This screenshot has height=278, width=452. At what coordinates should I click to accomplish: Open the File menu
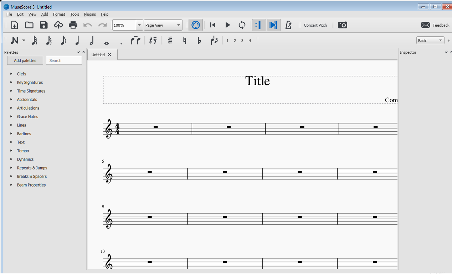point(9,14)
